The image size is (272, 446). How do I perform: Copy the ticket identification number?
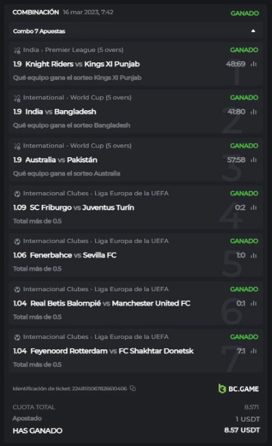pyautogui.click(x=133, y=388)
